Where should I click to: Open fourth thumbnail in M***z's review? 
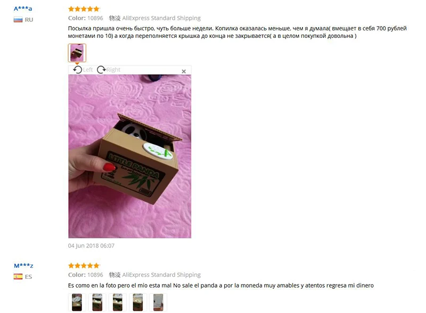138,302
